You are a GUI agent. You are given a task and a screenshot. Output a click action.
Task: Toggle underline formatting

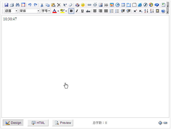83,11
